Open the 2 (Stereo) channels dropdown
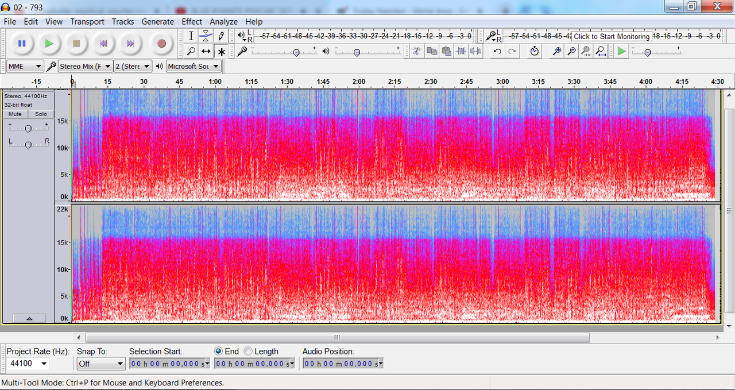The width and height of the screenshot is (735, 390). [133, 66]
